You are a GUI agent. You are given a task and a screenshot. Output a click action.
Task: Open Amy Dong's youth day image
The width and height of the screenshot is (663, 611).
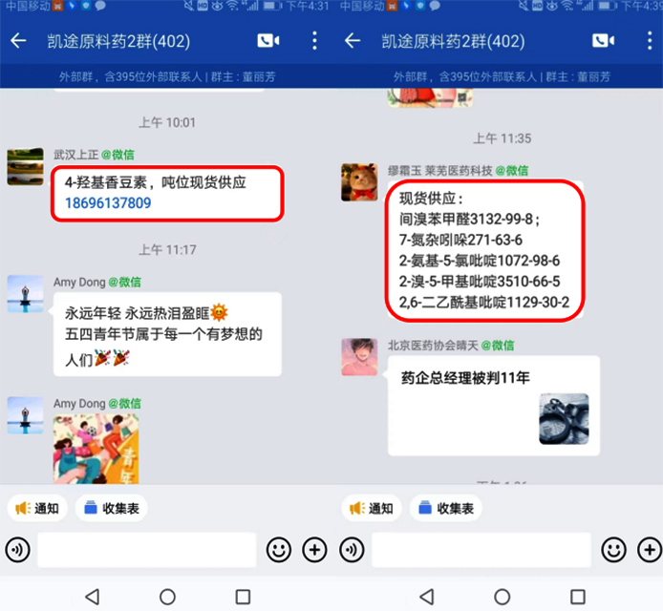(x=96, y=449)
